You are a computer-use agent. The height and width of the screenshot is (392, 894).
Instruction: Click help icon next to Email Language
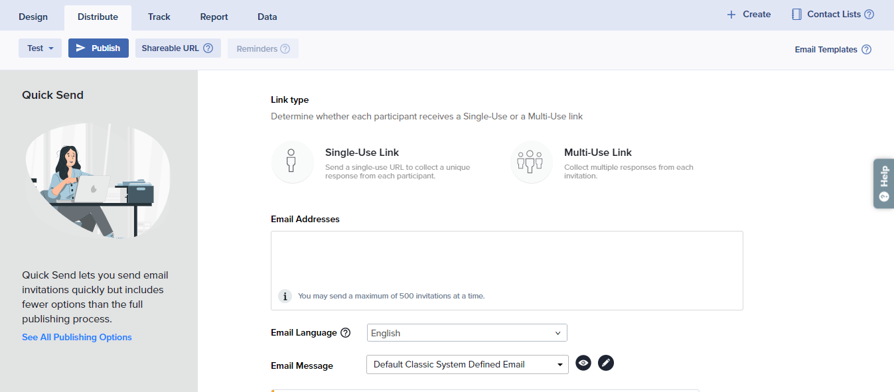tap(345, 333)
